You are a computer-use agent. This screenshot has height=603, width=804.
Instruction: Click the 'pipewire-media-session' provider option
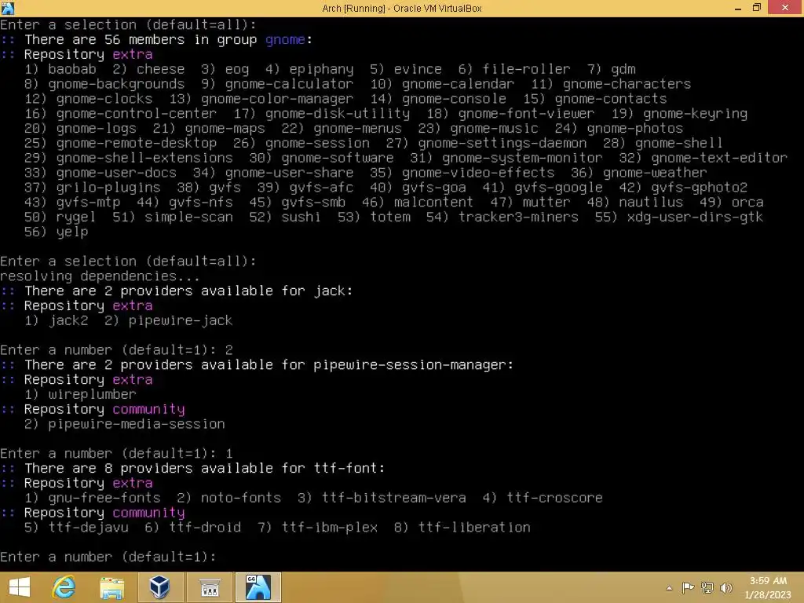tap(137, 425)
